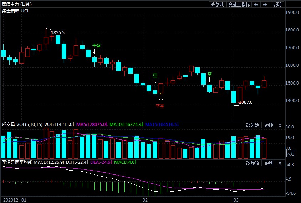
Task: Click the 焦煤主力 (日线) title
Action: point(17,4)
